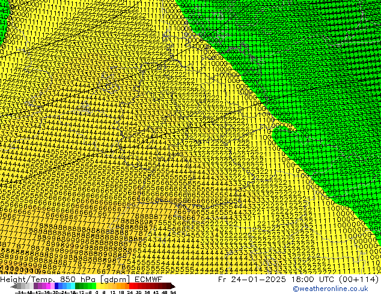Click the "Fr 24-01-2025 18:00 UTC (00+114)" timestamp
Screen dimensions: 381x294
(299, 280)
